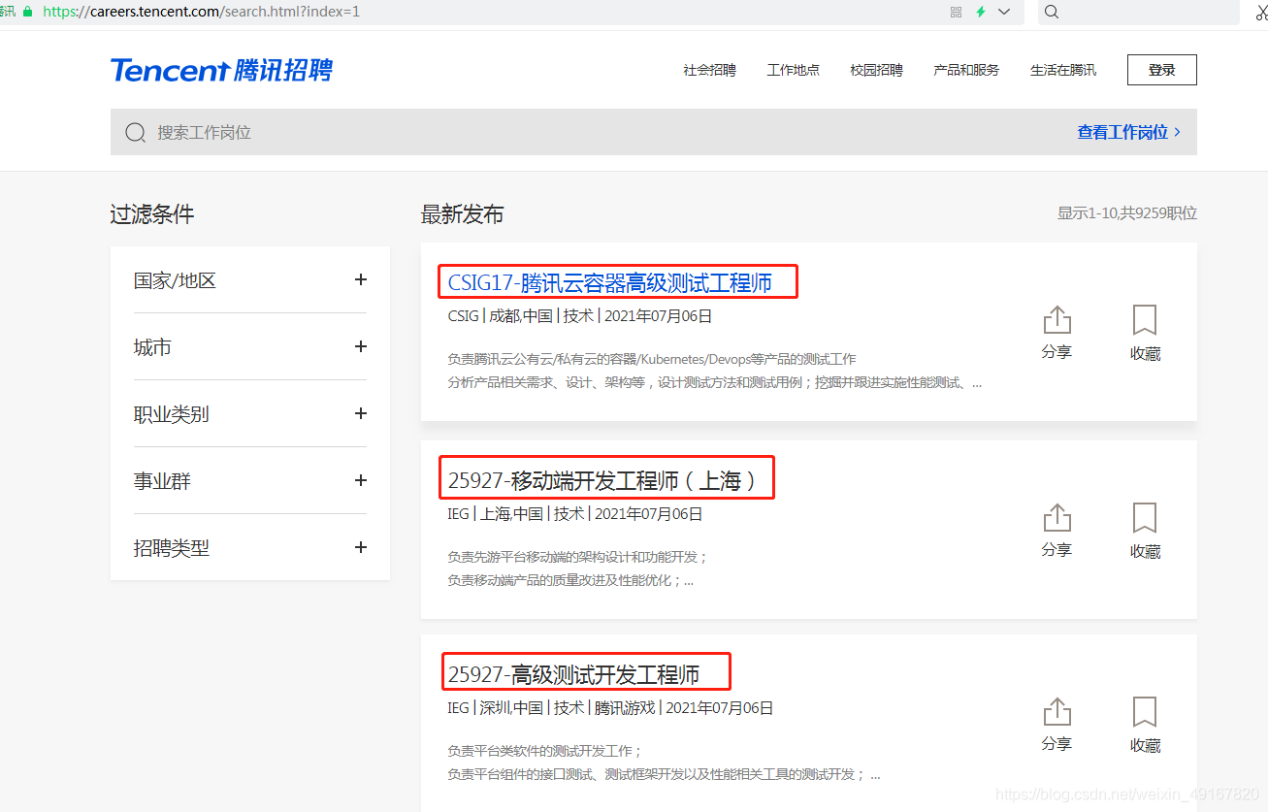
Task: Bookmark the 25927 高级测试开发工程师 job
Action: (x=1145, y=725)
